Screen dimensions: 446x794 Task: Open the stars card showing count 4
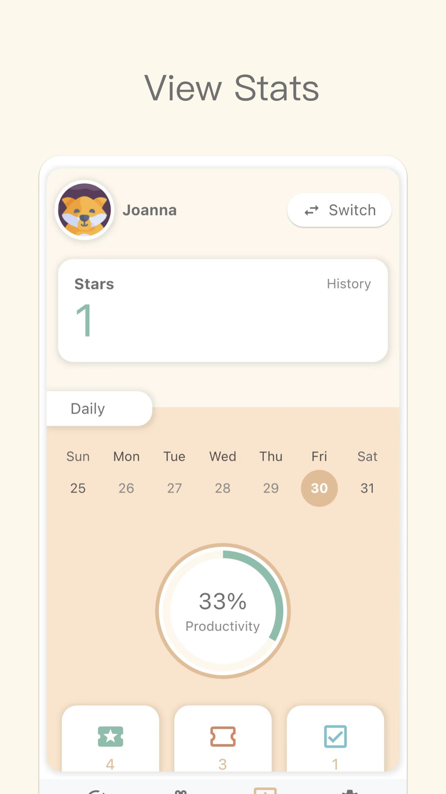pyautogui.click(x=111, y=739)
